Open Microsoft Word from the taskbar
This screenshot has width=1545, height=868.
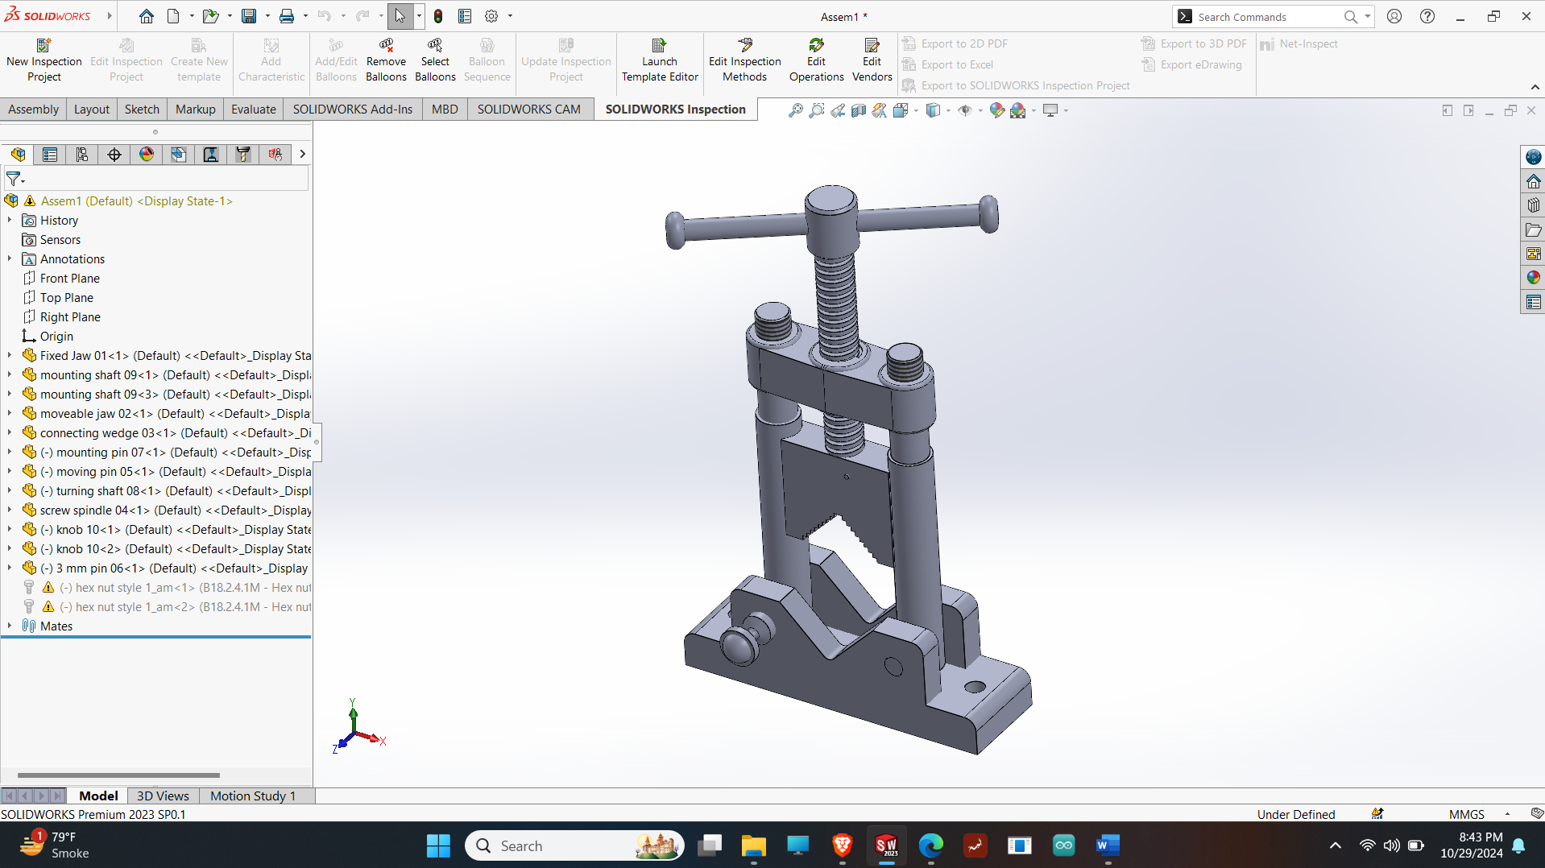[x=1108, y=845]
